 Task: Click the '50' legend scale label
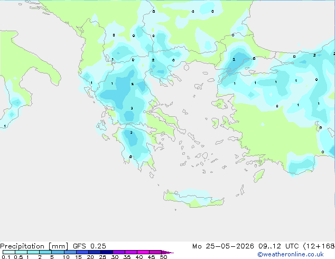(163, 257)
